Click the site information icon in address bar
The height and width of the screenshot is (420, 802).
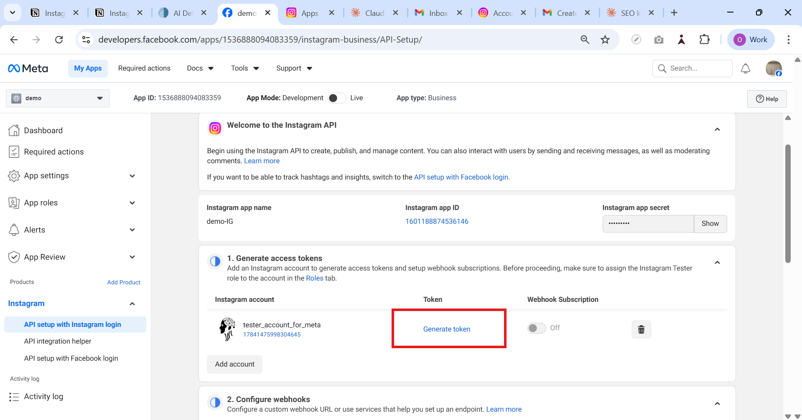[86, 40]
